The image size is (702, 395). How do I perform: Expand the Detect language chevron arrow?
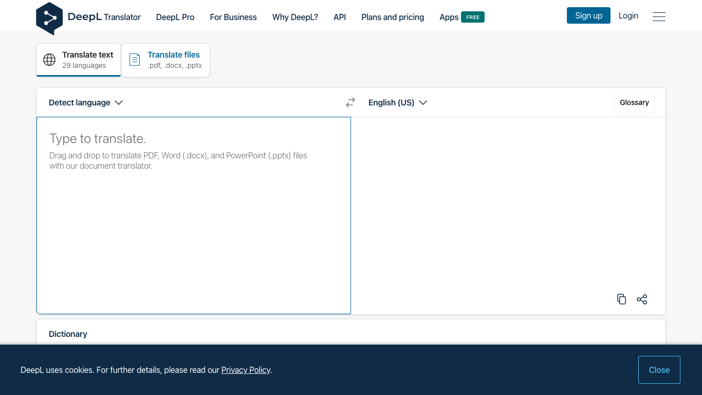point(119,102)
